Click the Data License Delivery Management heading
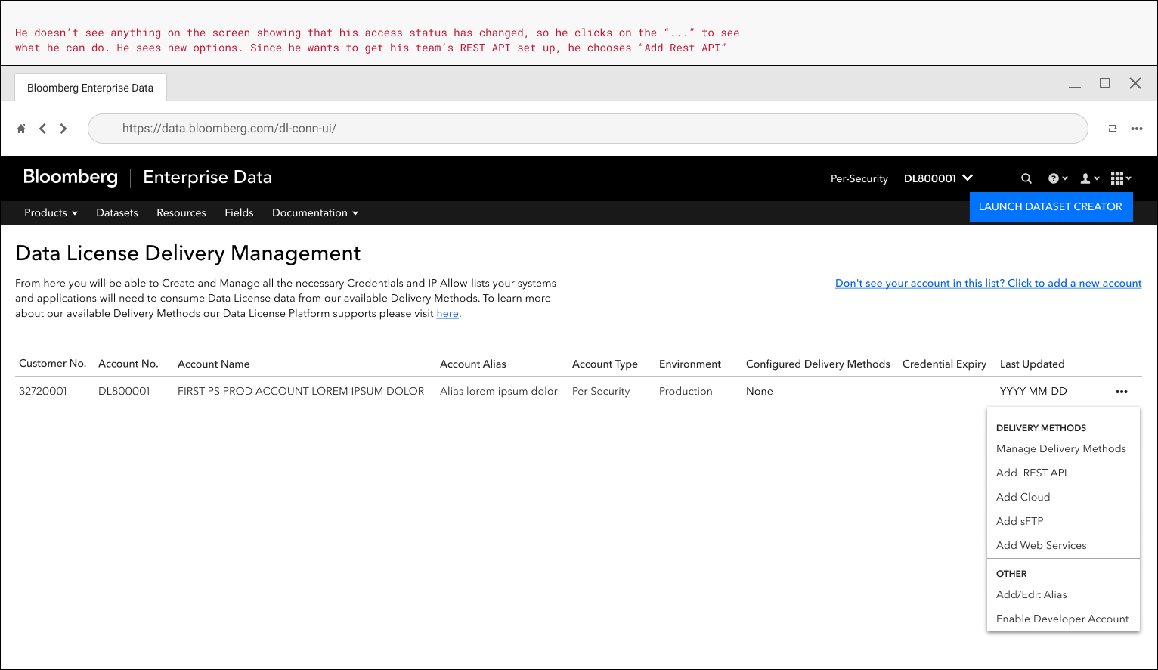1158x670 pixels. click(x=188, y=253)
